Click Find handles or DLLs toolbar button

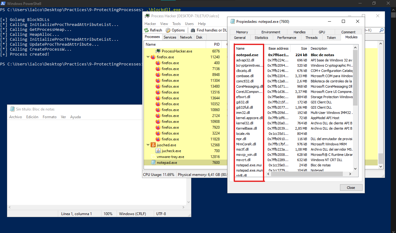coord(209,30)
